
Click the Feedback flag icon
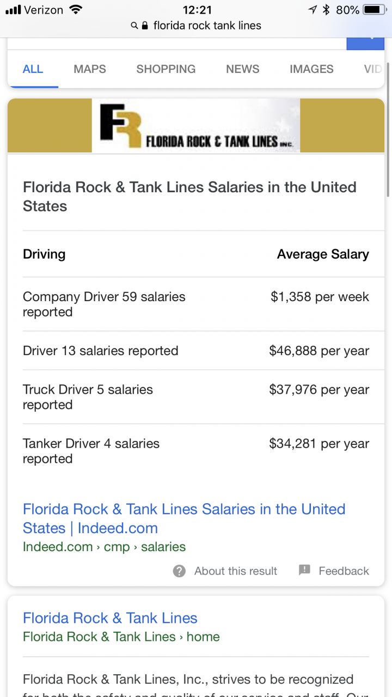click(304, 570)
